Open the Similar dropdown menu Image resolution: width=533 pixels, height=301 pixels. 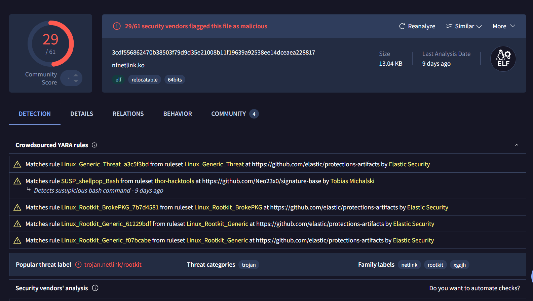pos(464,26)
